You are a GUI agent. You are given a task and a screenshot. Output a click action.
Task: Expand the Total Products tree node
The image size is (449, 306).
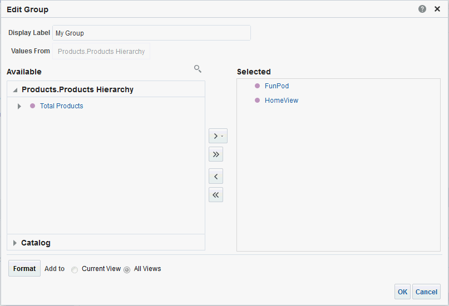19,106
